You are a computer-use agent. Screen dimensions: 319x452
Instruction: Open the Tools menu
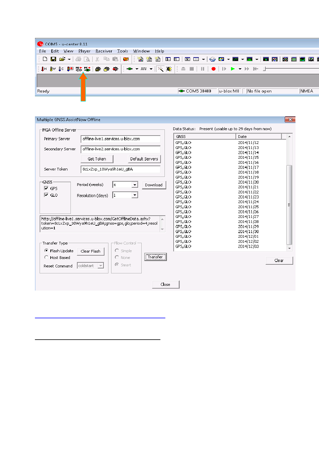click(x=123, y=51)
